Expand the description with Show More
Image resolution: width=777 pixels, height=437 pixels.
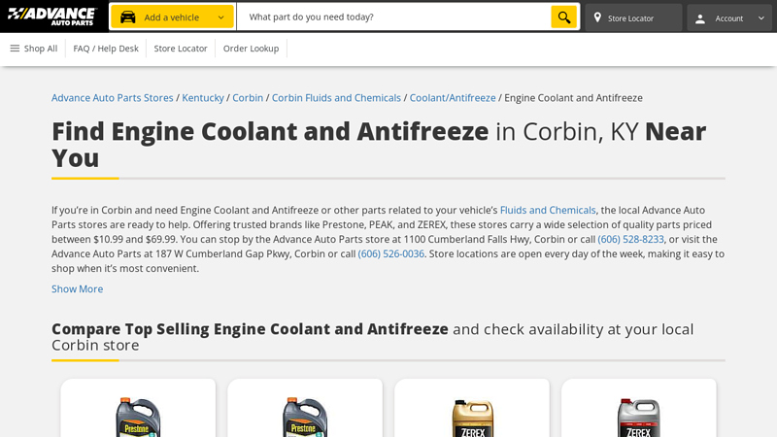coord(78,288)
